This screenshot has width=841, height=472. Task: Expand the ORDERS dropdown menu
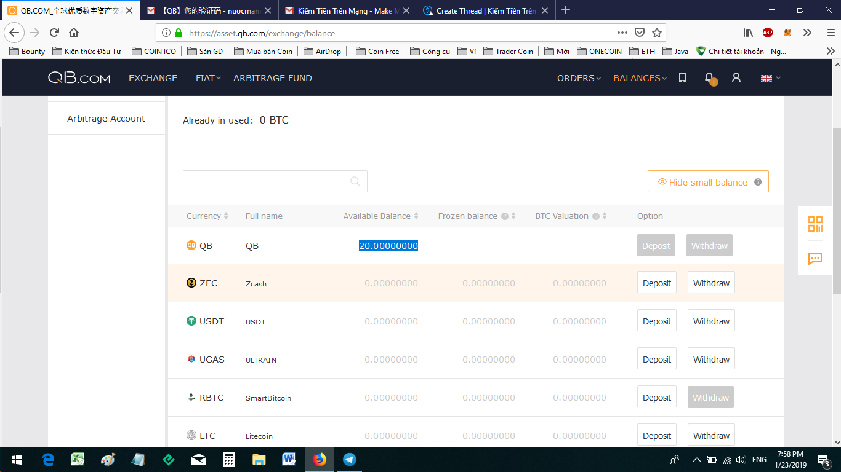pyautogui.click(x=579, y=78)
